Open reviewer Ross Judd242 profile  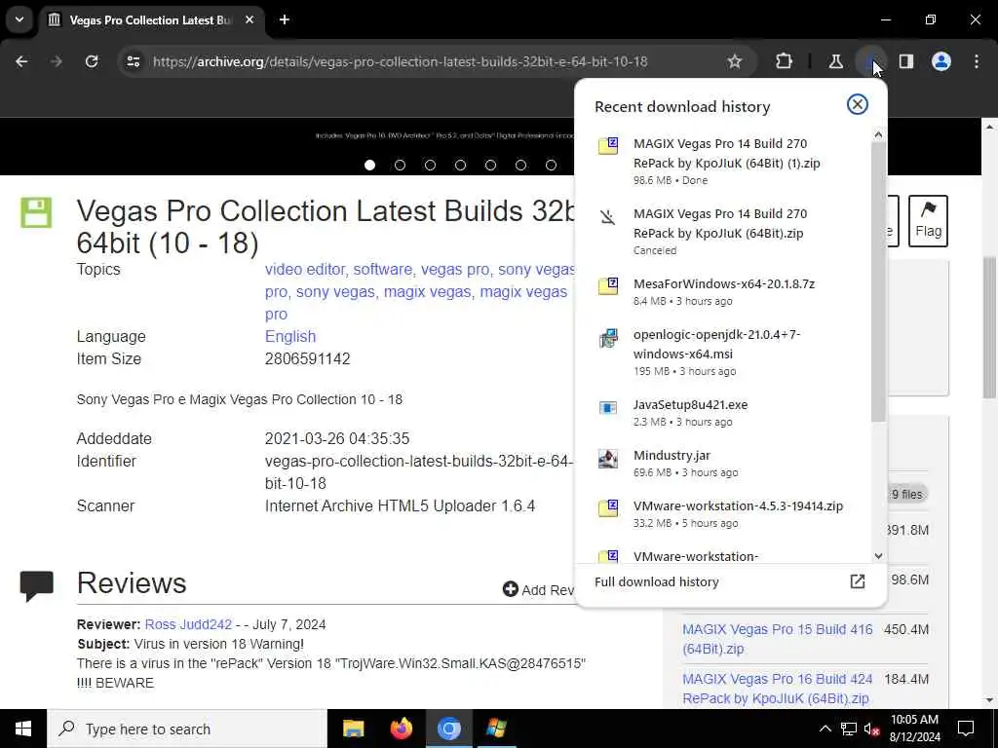[188, 624]
